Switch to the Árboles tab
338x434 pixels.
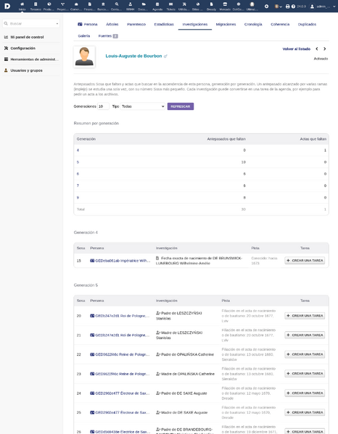(x=112, y=25)
